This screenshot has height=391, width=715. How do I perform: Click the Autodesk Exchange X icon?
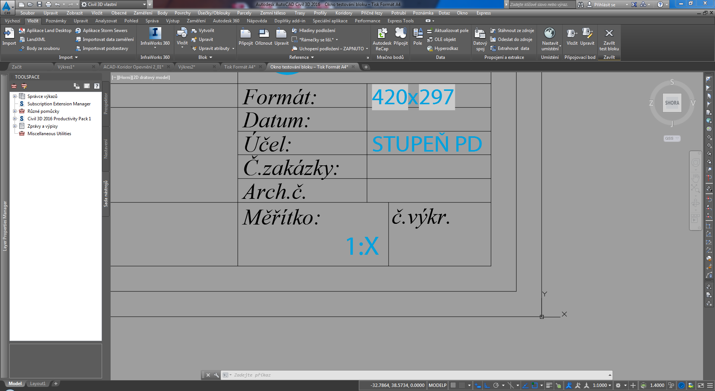[634, 4]
